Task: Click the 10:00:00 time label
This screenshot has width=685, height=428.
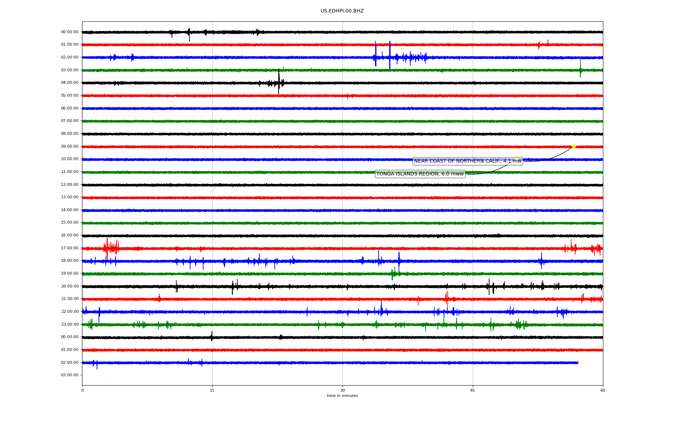Action: tap(70, 159)
